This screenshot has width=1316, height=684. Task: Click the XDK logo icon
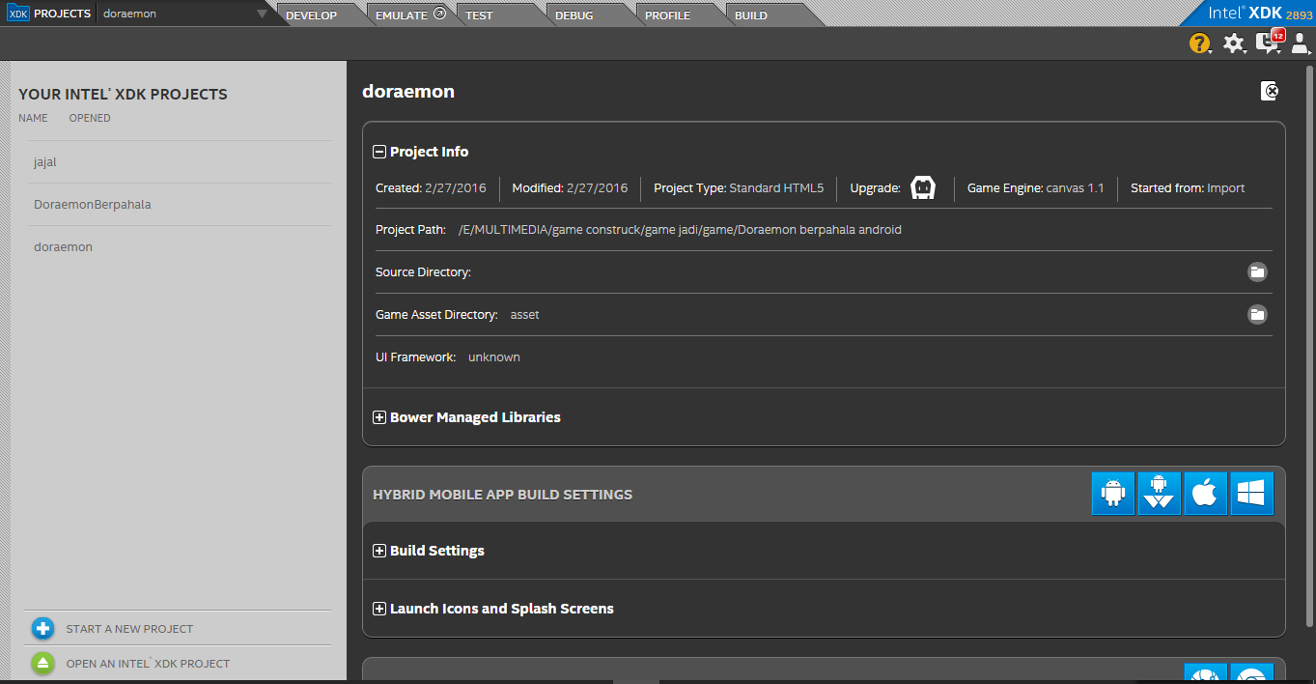[x=18, y=14]
